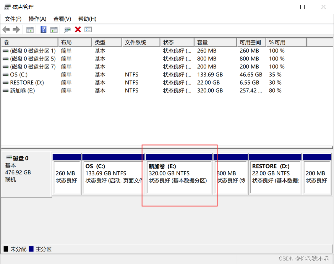This screenshot has height=264, width=334.
Task: Open the 帮助(H) menu
Action: (x=87, y=19)
